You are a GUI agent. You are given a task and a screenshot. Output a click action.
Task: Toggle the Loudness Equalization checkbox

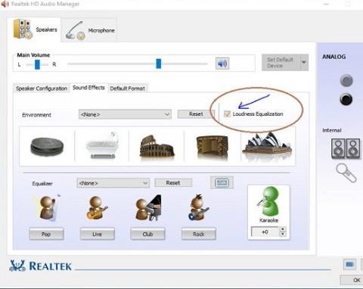[x=227, y=114]
